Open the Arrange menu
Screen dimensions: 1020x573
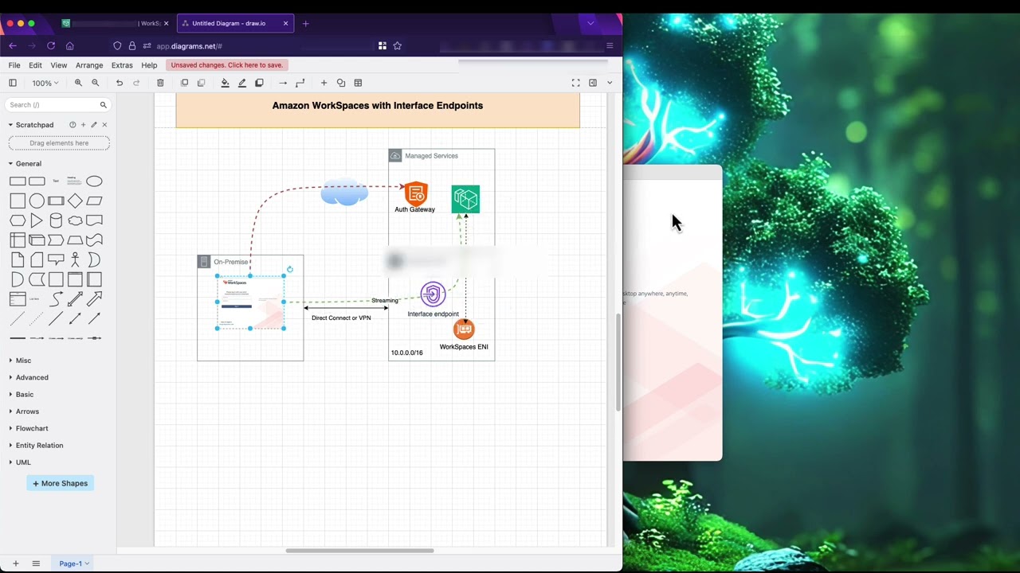click(89, 65)
